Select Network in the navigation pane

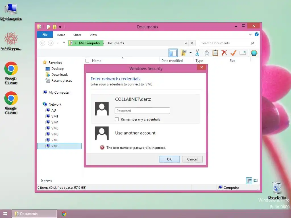[55, 104]
